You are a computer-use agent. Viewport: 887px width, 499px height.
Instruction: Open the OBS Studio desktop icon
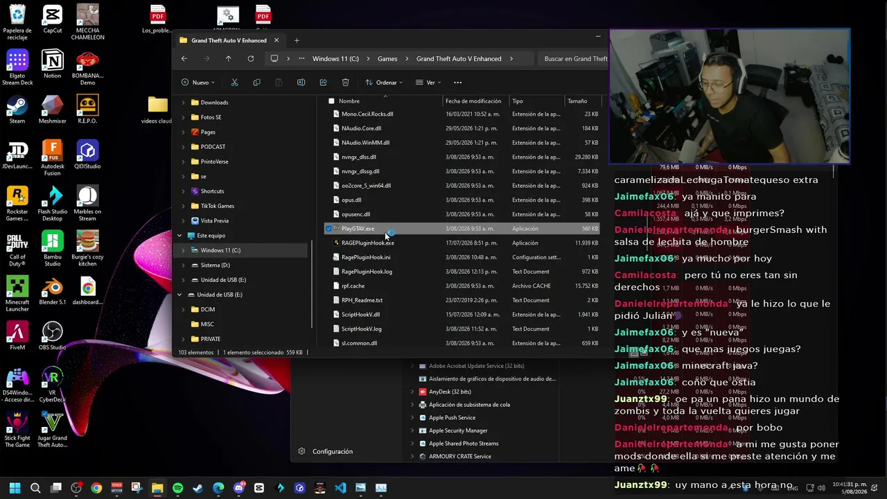click(52, 335)
